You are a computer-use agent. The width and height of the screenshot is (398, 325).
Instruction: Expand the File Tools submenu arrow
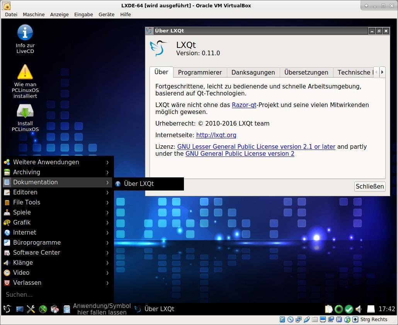pos(108,202)
